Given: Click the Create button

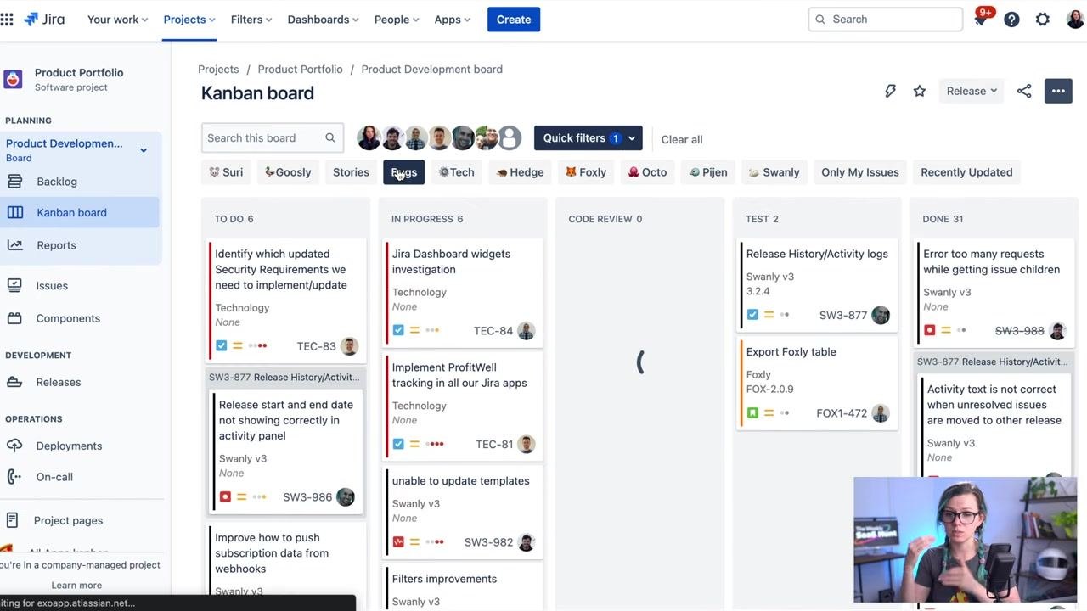Looking at the screenshot, I should (x=514, y=20).
